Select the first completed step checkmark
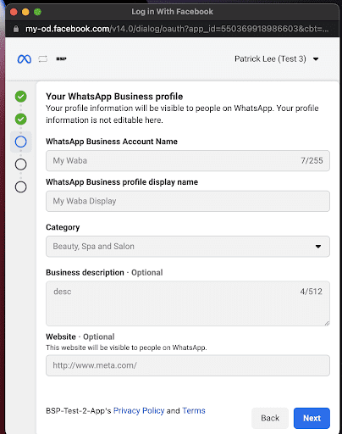 pyautogui.click(x=21, y=97)
